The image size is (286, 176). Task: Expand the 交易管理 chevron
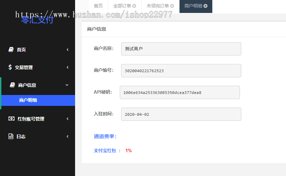coord(68,67)
